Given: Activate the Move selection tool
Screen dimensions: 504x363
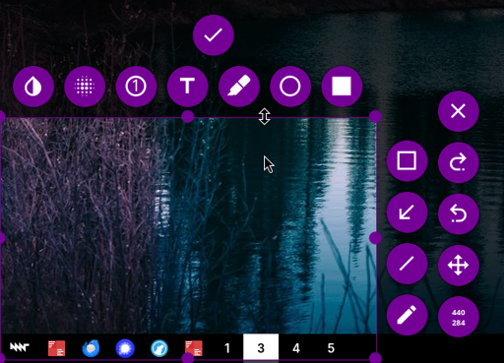Looking at the screenshot, I should click(459, 266).
